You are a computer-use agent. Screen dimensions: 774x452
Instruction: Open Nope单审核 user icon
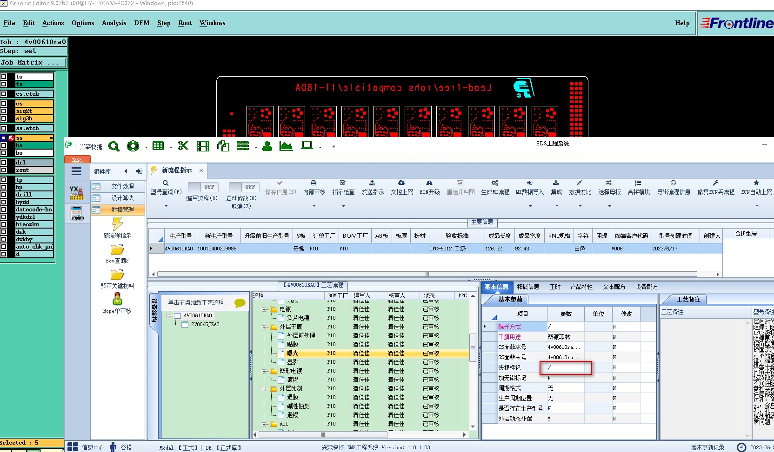tap(117, 299)
